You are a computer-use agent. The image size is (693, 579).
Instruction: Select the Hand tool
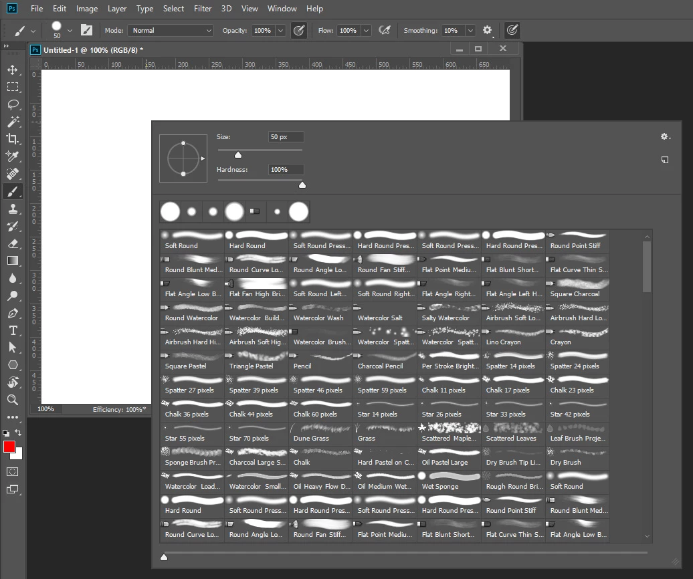13,382
